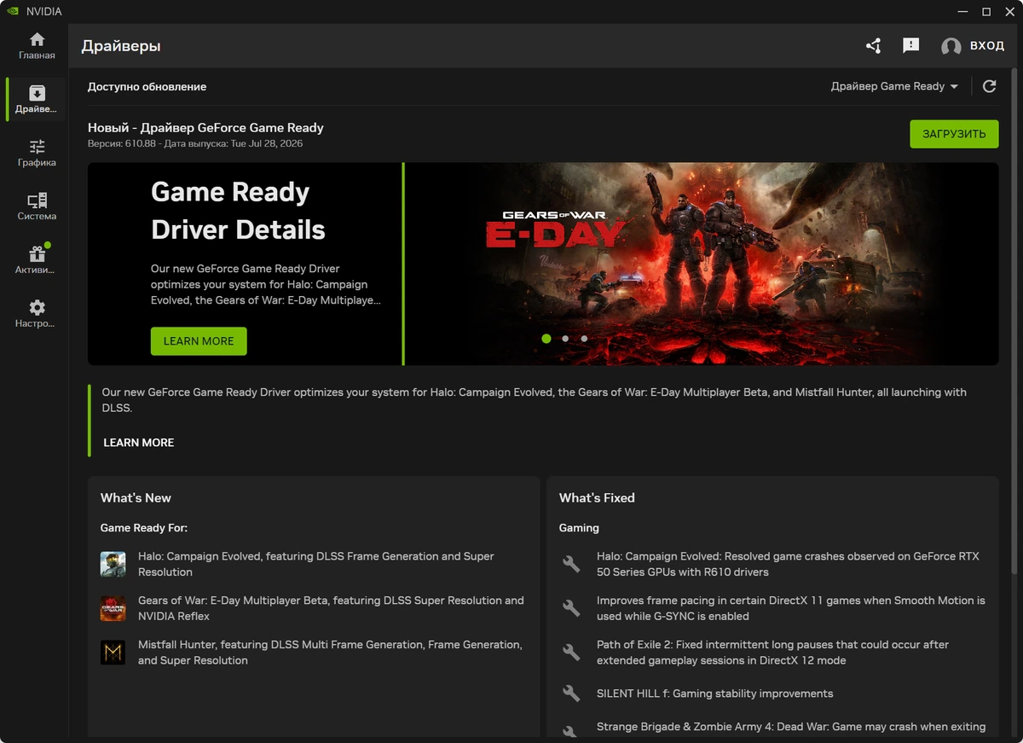Click Gears of War E-Day Multiplayer Beta text

pos(331,608)
